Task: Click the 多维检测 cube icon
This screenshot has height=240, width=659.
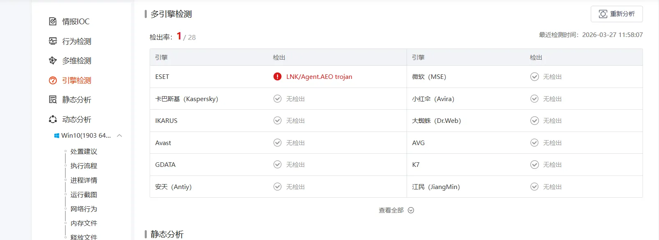Action: point(53,61)
